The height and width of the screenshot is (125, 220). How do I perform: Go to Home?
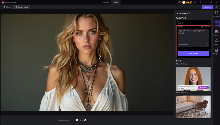7,7
